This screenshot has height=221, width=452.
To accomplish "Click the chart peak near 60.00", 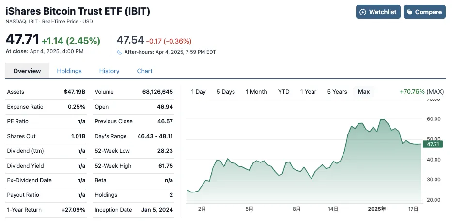I will [x=383, y=119].
